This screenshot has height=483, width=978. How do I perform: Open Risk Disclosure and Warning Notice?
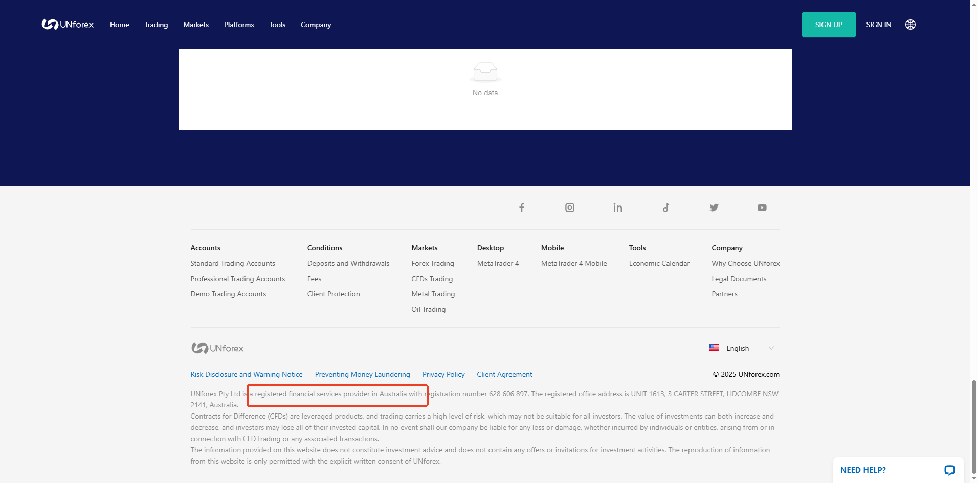click(x=247, y=374)
